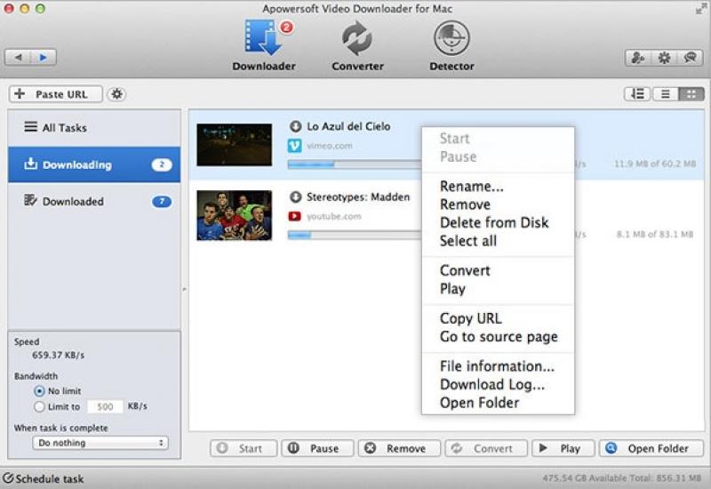Click the bottom Open Folder button
The image size is (711, 489).
651,448
